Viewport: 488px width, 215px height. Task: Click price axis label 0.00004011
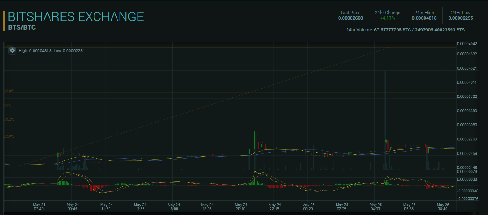[x=467, y=83]
